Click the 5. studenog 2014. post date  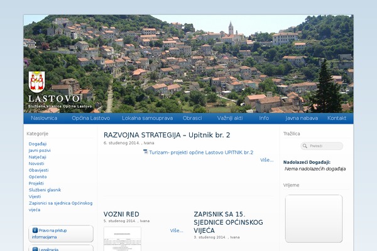[120, 221]
